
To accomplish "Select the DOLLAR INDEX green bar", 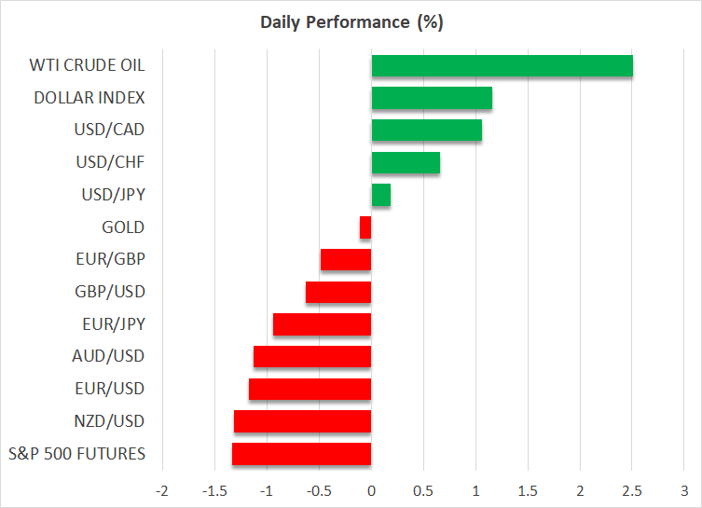I will [432, 98].
